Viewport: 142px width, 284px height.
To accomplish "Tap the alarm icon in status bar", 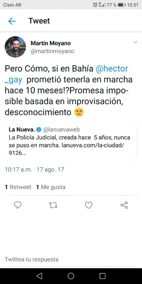I will click(95, 5).
